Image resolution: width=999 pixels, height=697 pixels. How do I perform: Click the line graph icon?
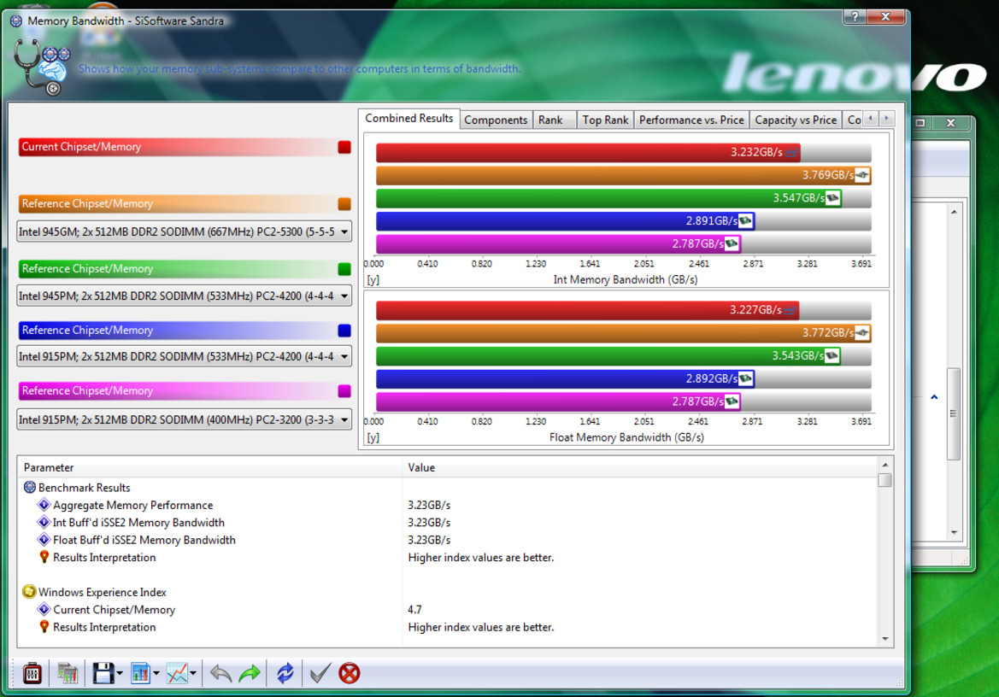[x=177, y=673]
